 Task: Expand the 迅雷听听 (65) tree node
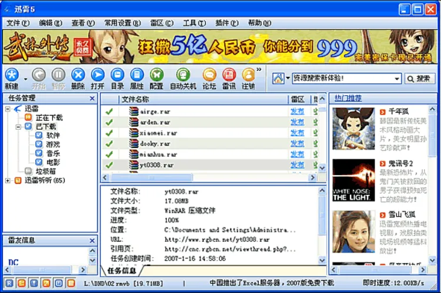[x=8, y=181]
